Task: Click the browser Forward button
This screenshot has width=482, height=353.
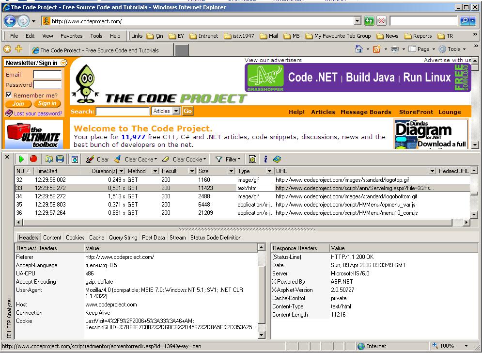Action: 23,21
